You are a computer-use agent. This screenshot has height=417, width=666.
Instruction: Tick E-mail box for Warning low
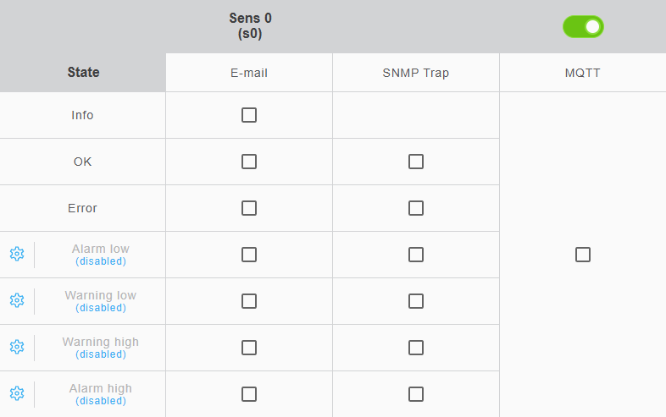coord(249,301)
